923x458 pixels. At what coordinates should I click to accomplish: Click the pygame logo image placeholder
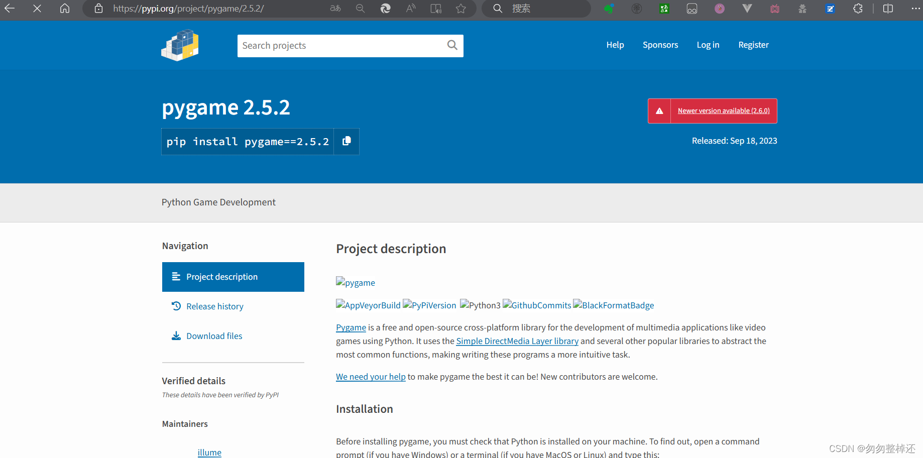[356, 282]
